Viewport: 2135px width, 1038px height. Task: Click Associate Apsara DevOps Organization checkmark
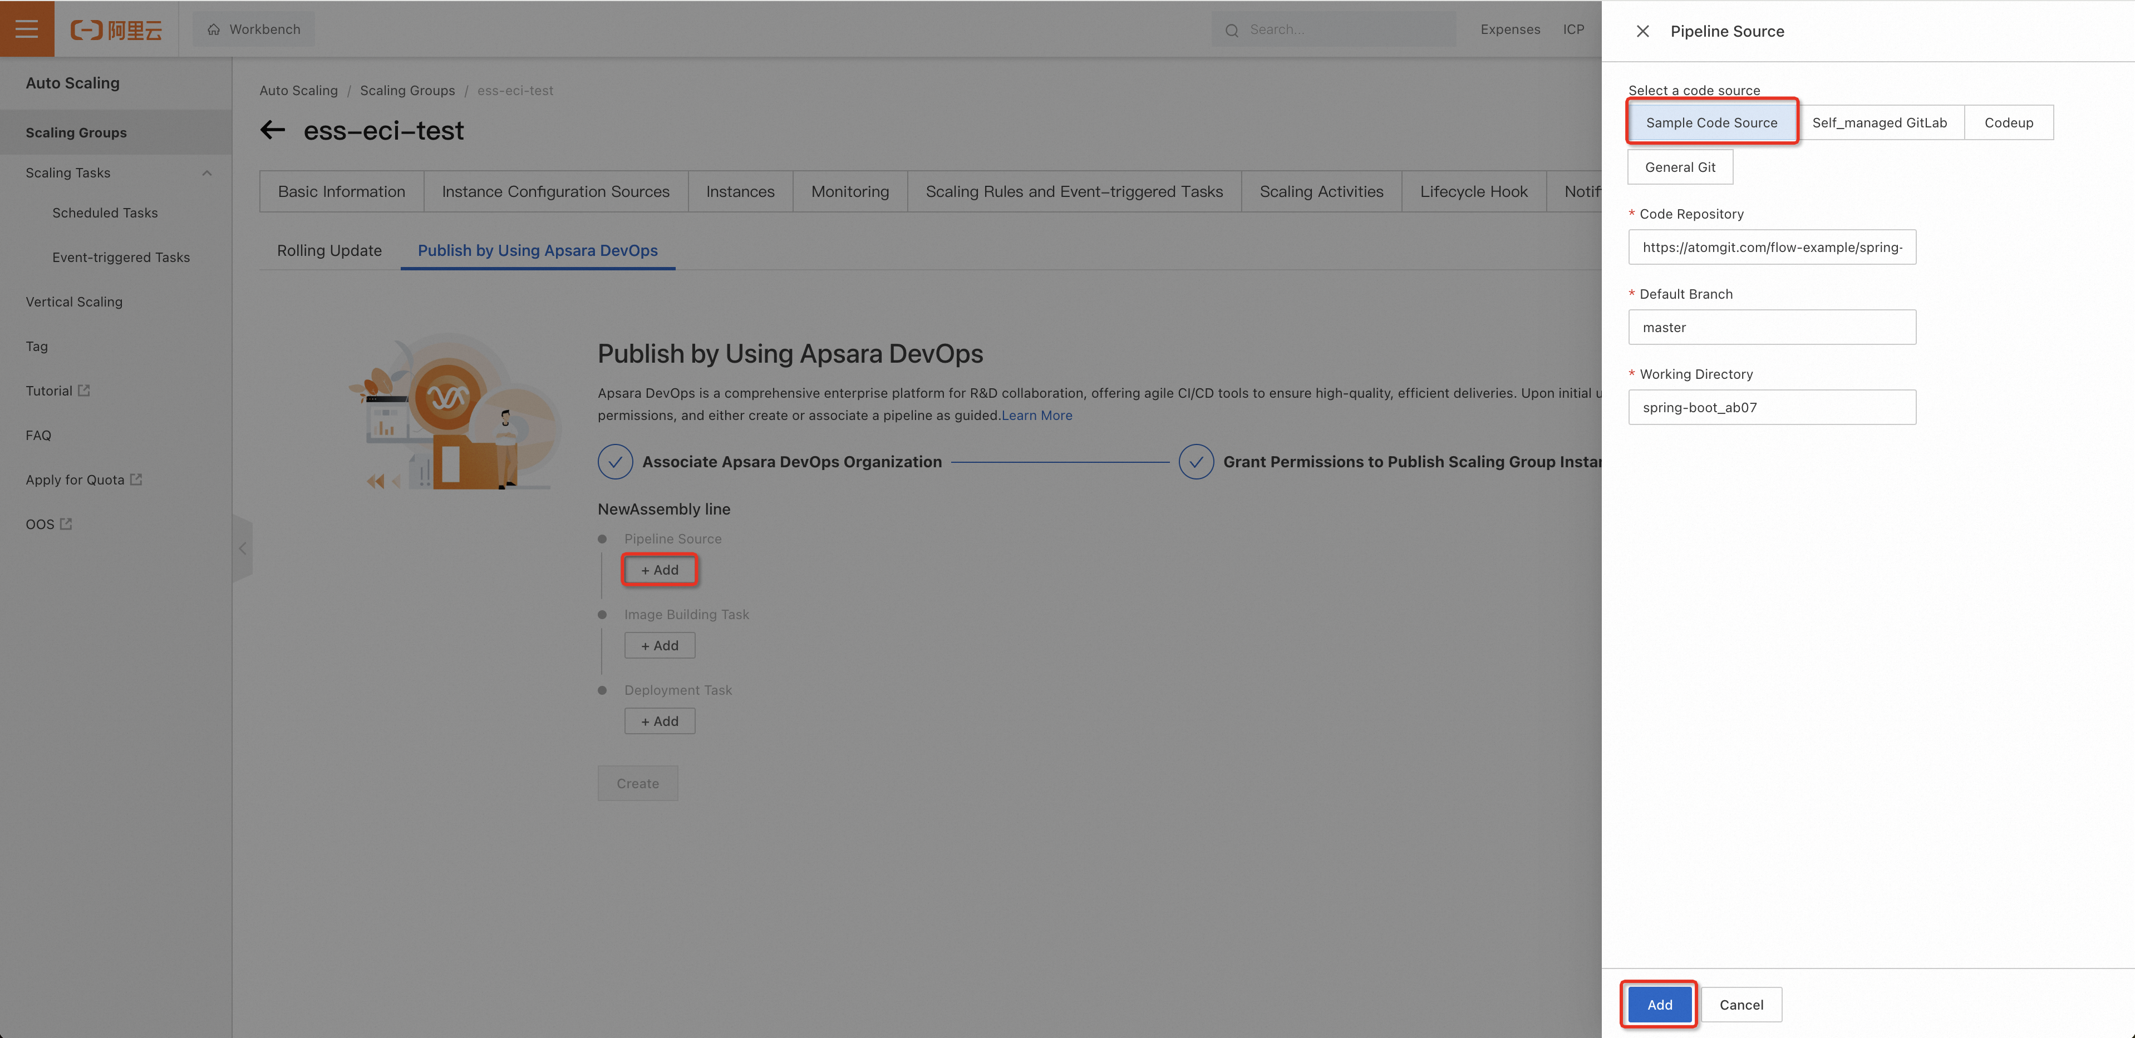(x=615, y=461)
